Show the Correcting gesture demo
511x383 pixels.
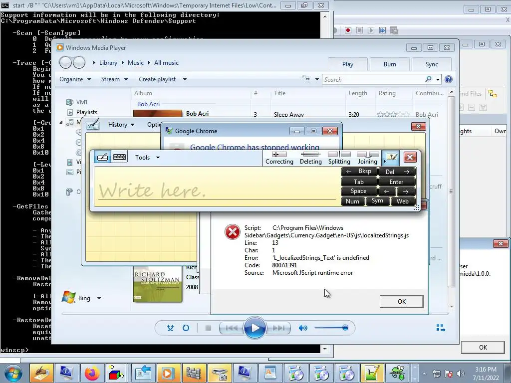[279, 158]
